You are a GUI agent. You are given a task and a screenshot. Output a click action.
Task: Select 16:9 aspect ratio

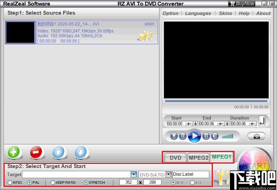coord(177,182)
